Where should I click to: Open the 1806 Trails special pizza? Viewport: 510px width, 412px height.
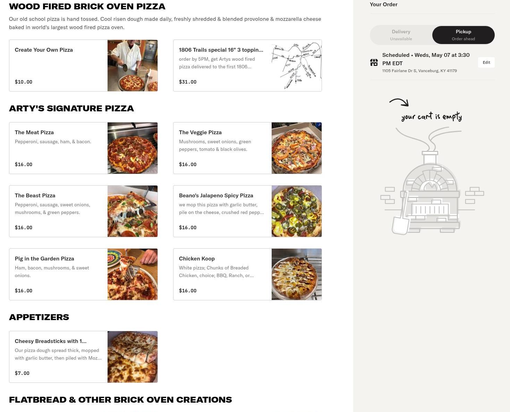247,66
